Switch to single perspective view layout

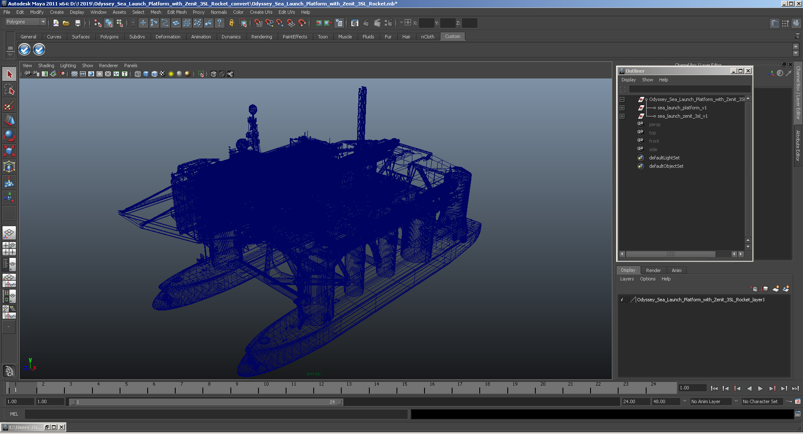point(9,233)
